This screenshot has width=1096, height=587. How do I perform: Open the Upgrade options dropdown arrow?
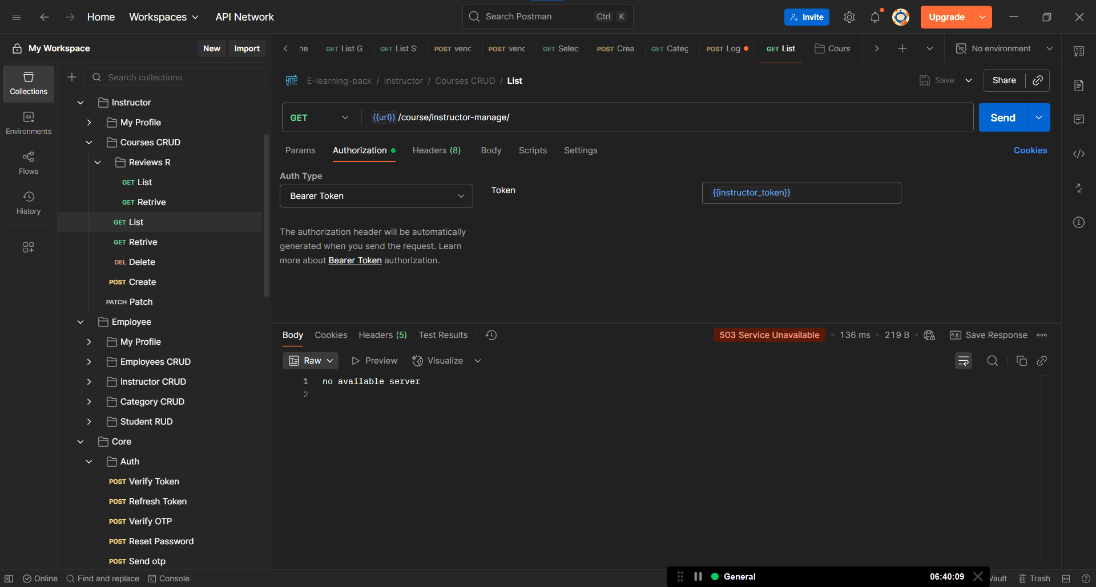[982, 17]
